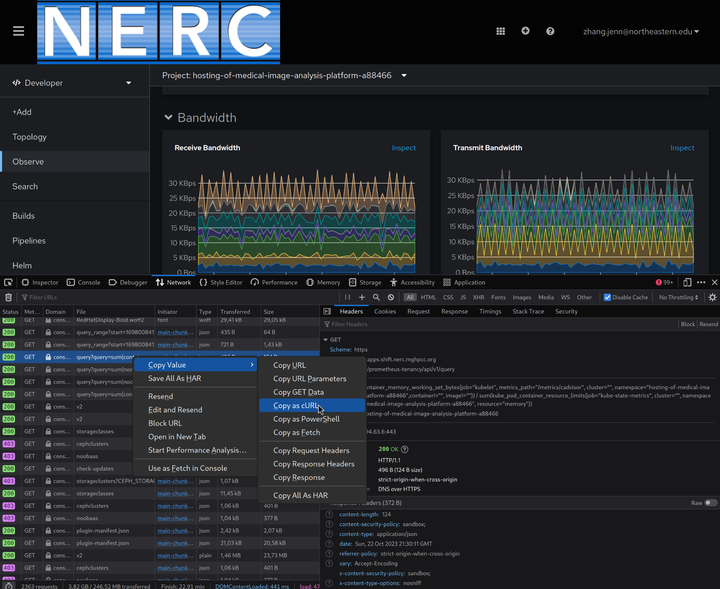This screenshot has width=720, height=589.
Task: Click the Response tab
Action: click(x=454, y=311)
